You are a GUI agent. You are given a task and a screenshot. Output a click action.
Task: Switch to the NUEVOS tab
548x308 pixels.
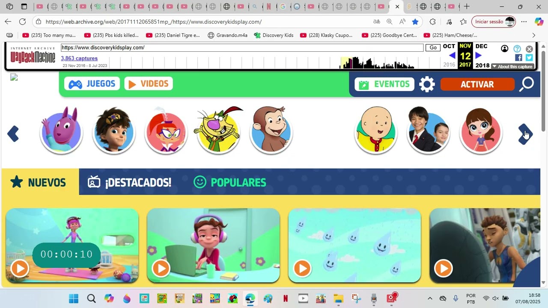pos(40,182)
